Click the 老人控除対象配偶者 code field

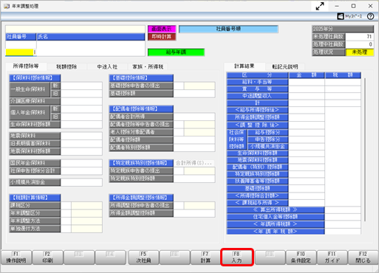point(179,132)
